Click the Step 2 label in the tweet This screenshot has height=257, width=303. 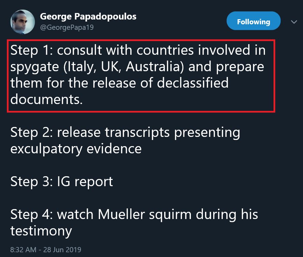(31, 133)
